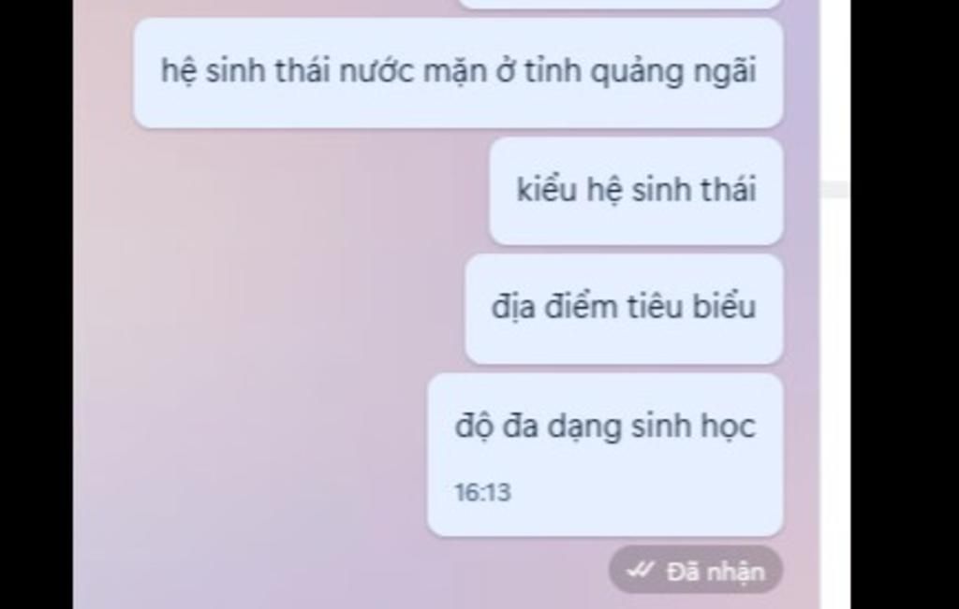Click the 16:13 timestamp in last message
The width and height of the screenshot is (959, 609).
pyautogui.click(x=482, y=492)
